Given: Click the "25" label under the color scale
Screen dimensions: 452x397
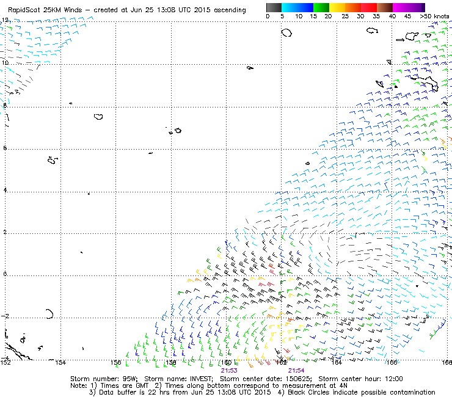Looking at the screenshot, I should tap(345, 16).
